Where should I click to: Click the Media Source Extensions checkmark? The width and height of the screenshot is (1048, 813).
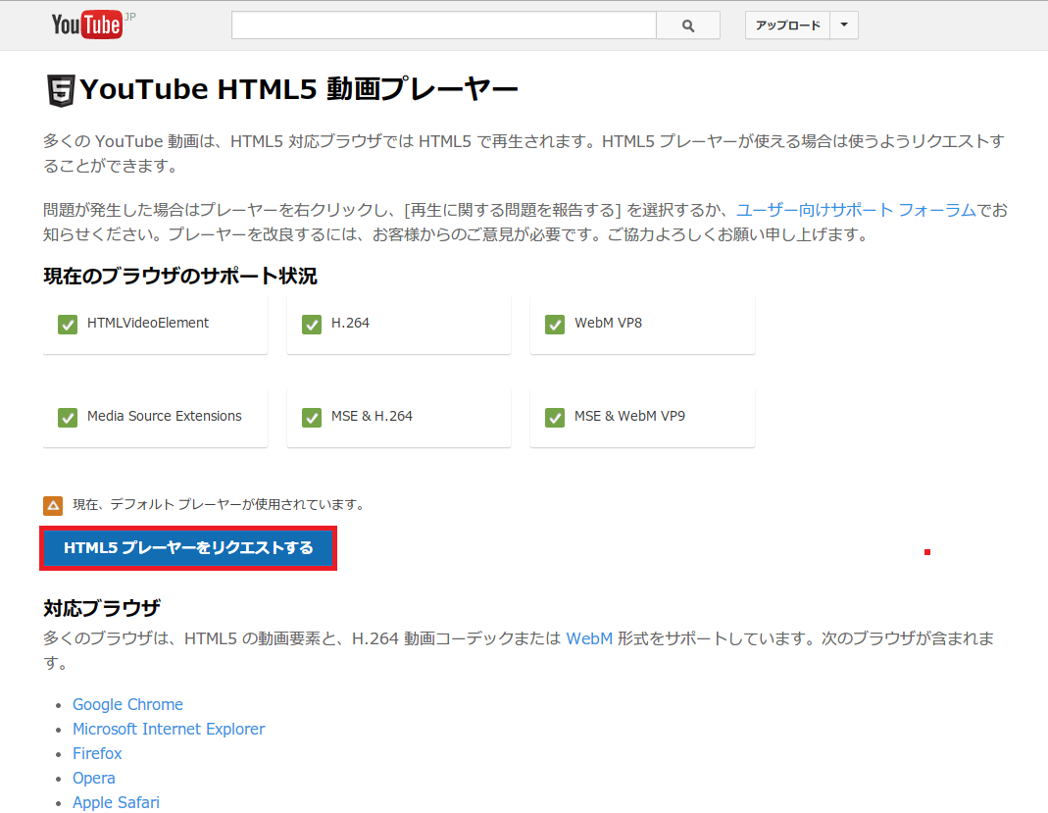tap(68, 417)
